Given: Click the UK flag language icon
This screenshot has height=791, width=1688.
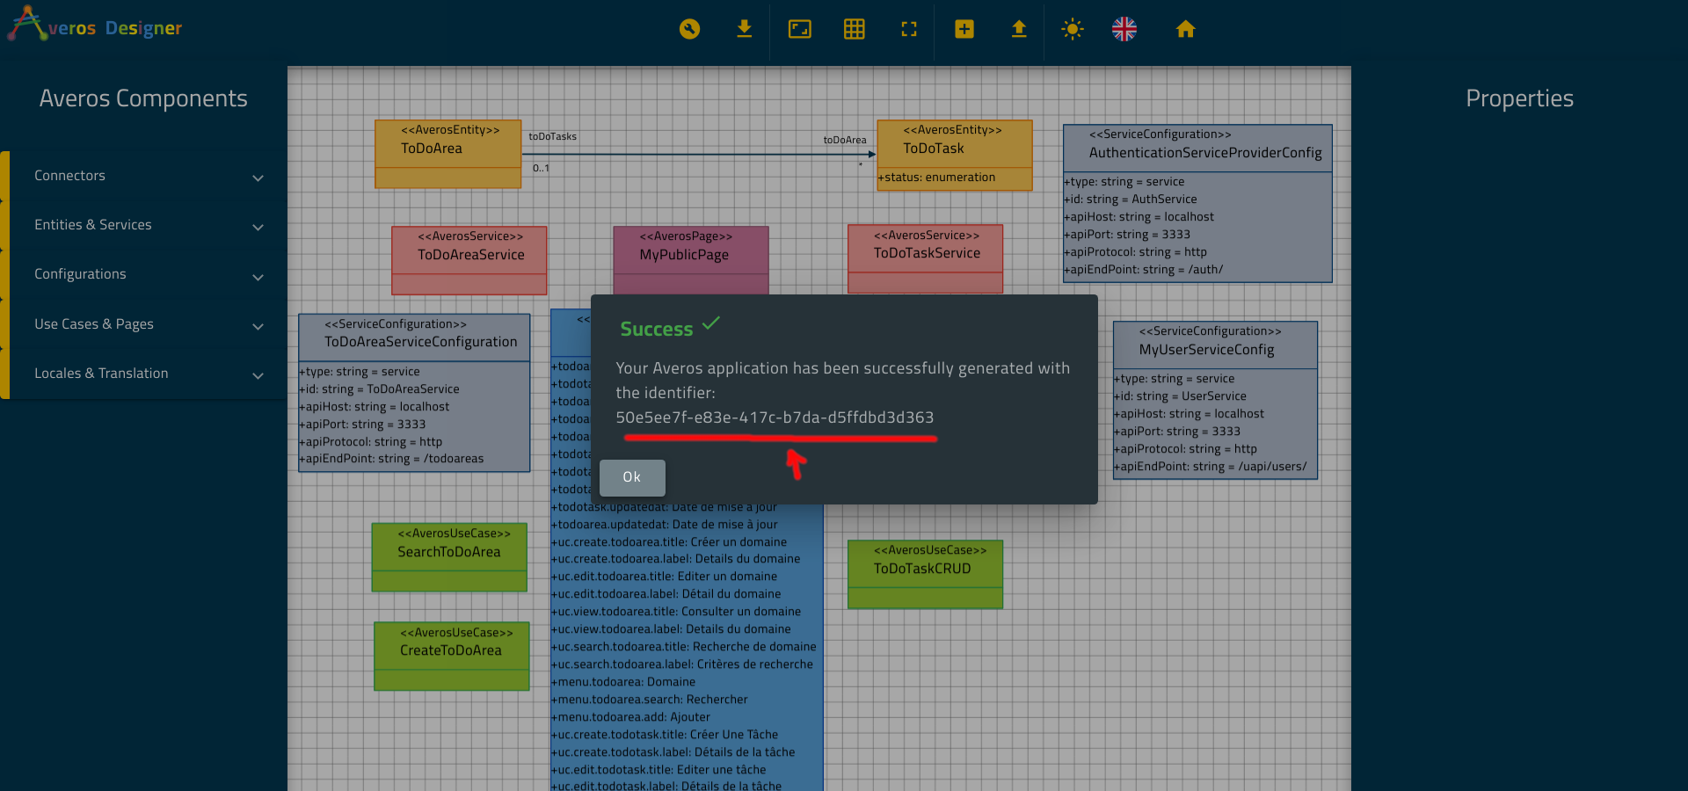Looking at the screenshot, I should [1124, 29].
